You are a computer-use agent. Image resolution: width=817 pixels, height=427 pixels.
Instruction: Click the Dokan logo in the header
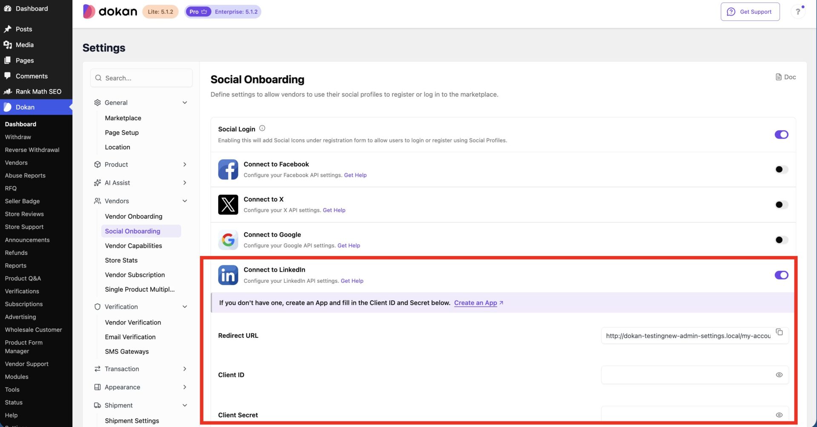point(110,11)
